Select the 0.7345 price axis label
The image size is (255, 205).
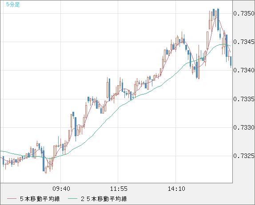click(x=244, y=42)
